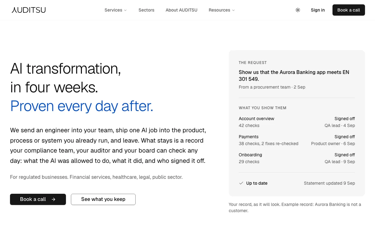Click the Sign in link

click(x=318, y=10)
